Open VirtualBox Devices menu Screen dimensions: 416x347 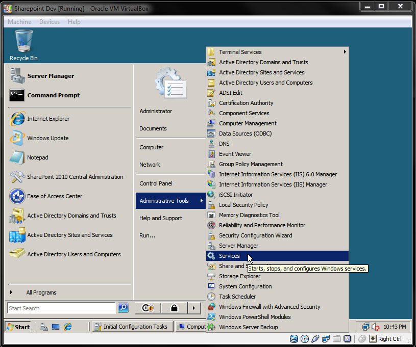[x=50, y=22]
